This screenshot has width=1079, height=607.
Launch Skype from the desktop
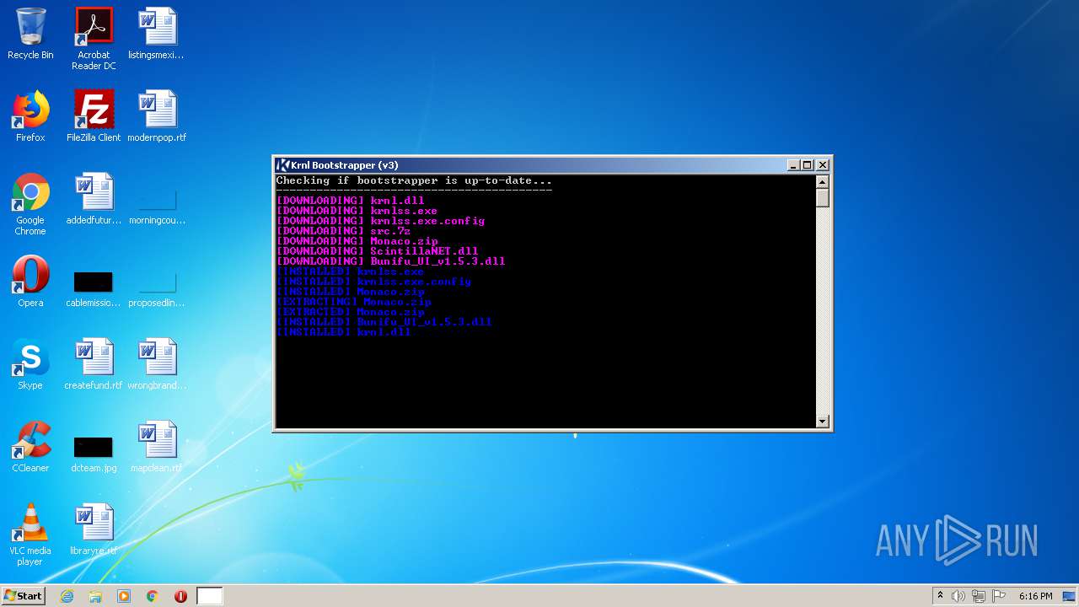(x=30, y=364)
